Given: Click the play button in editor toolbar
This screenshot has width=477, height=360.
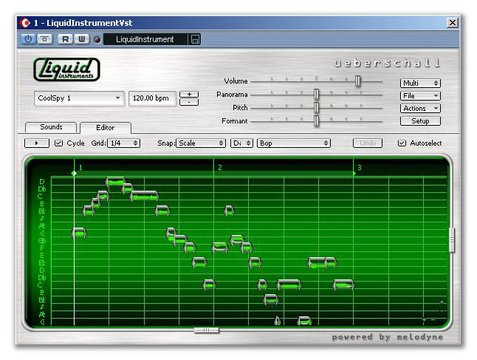Looking at the screenshot, I should click(x=36, y=143).
